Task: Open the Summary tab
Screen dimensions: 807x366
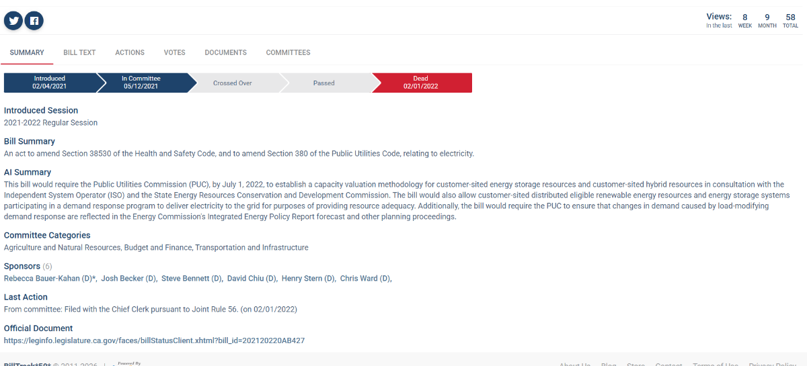Action: click(x=27, y=52)
